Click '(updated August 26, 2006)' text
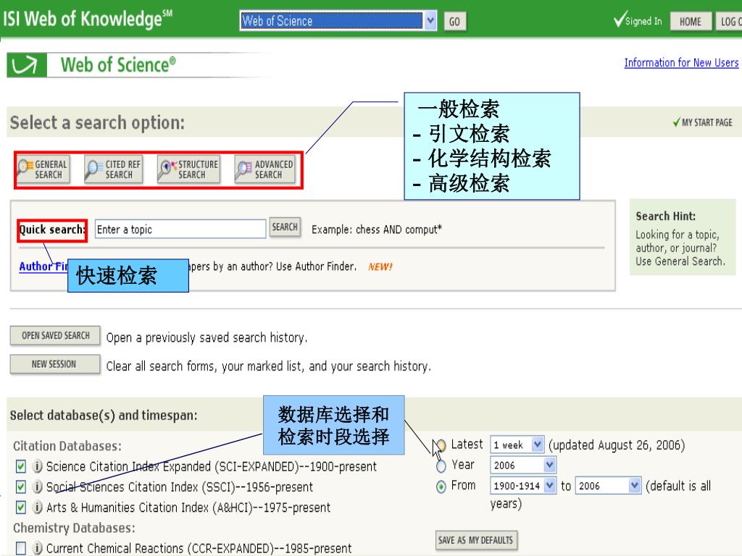The height and width of the screenshot is (556, 742). [x=617, y=445]
